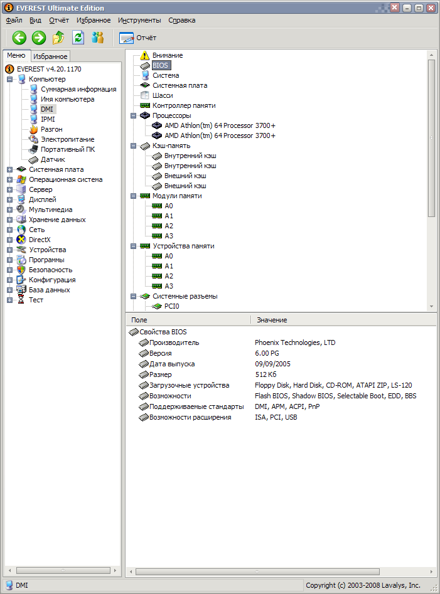Click the Разгон flame icon
This screenshot has width=440, height=594.
point(34,129)
